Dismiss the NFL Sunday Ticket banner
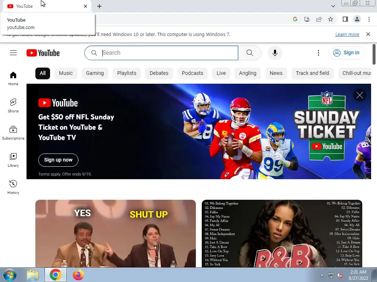Screen dimensions: 377x282 (x=360, y=95)
